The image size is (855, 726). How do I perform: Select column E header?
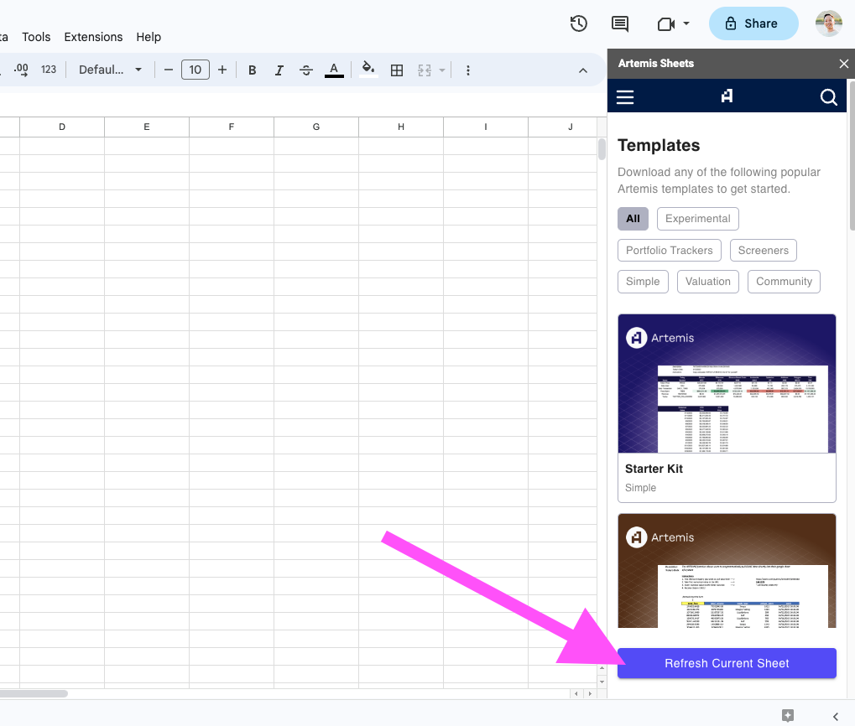(x=147, y=127)
